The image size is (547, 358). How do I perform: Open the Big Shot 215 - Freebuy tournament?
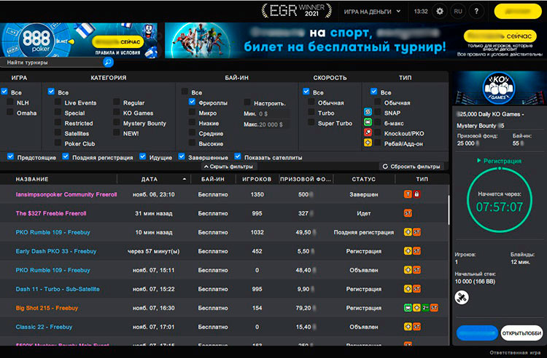[x=225, y=308]
